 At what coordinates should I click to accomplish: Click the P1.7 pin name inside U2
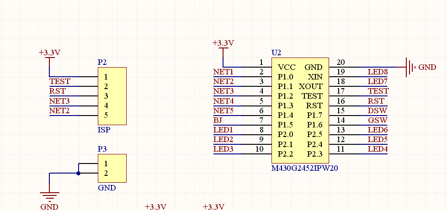315,116
